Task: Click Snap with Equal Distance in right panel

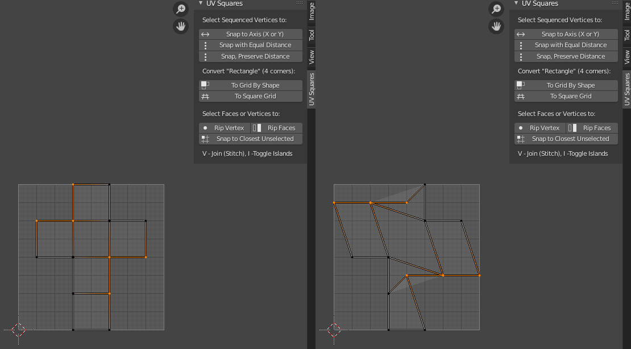Action: point(566,45)
